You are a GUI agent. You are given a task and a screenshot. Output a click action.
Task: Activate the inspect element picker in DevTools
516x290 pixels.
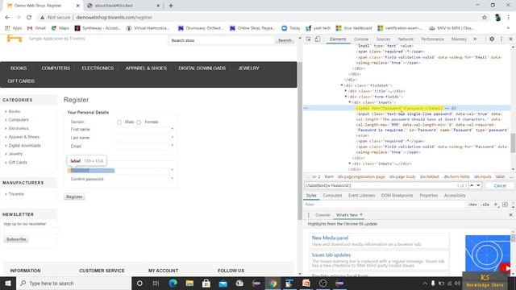click(308, 39)
